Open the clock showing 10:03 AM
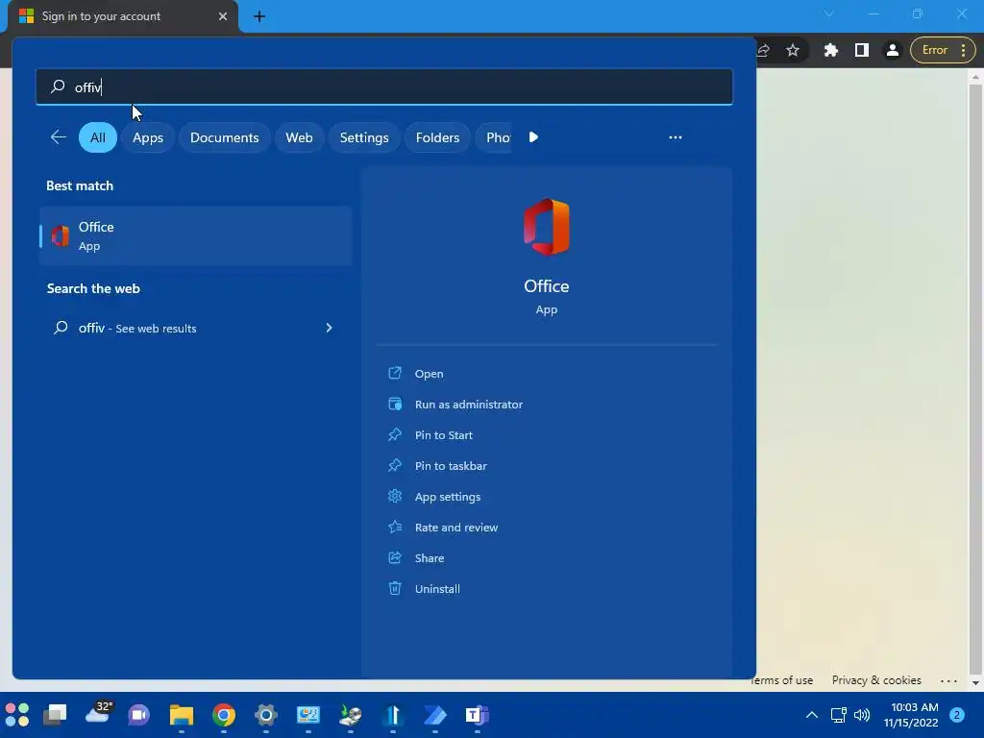Viewport: 984px width, 738px height. tap(911, 715)
